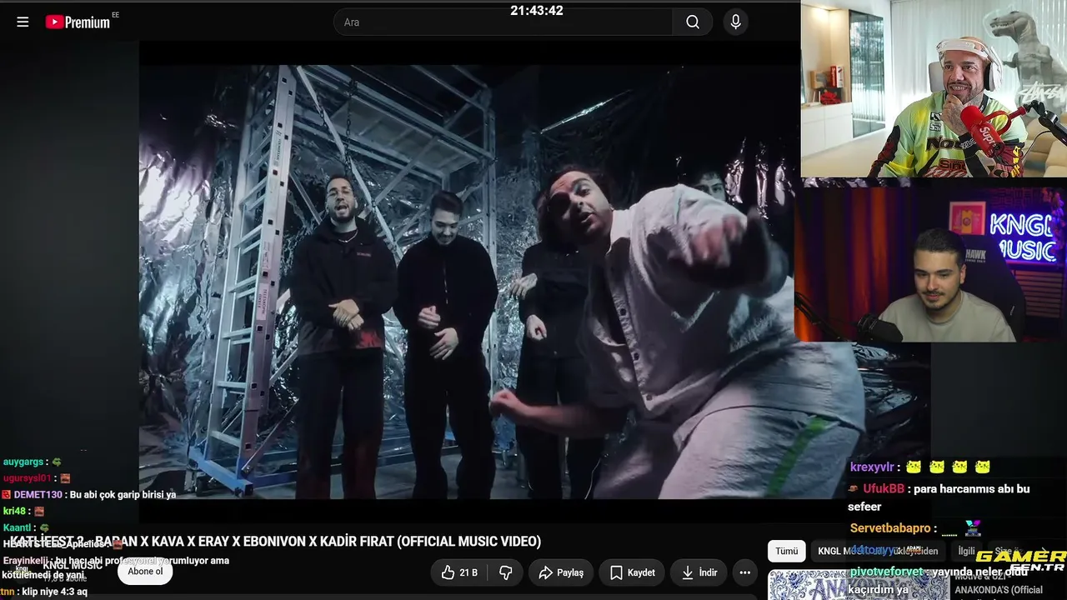Dislike the video with thumbs-down icon
Viewport: 1067px width, 600px height.
point(505,572)
